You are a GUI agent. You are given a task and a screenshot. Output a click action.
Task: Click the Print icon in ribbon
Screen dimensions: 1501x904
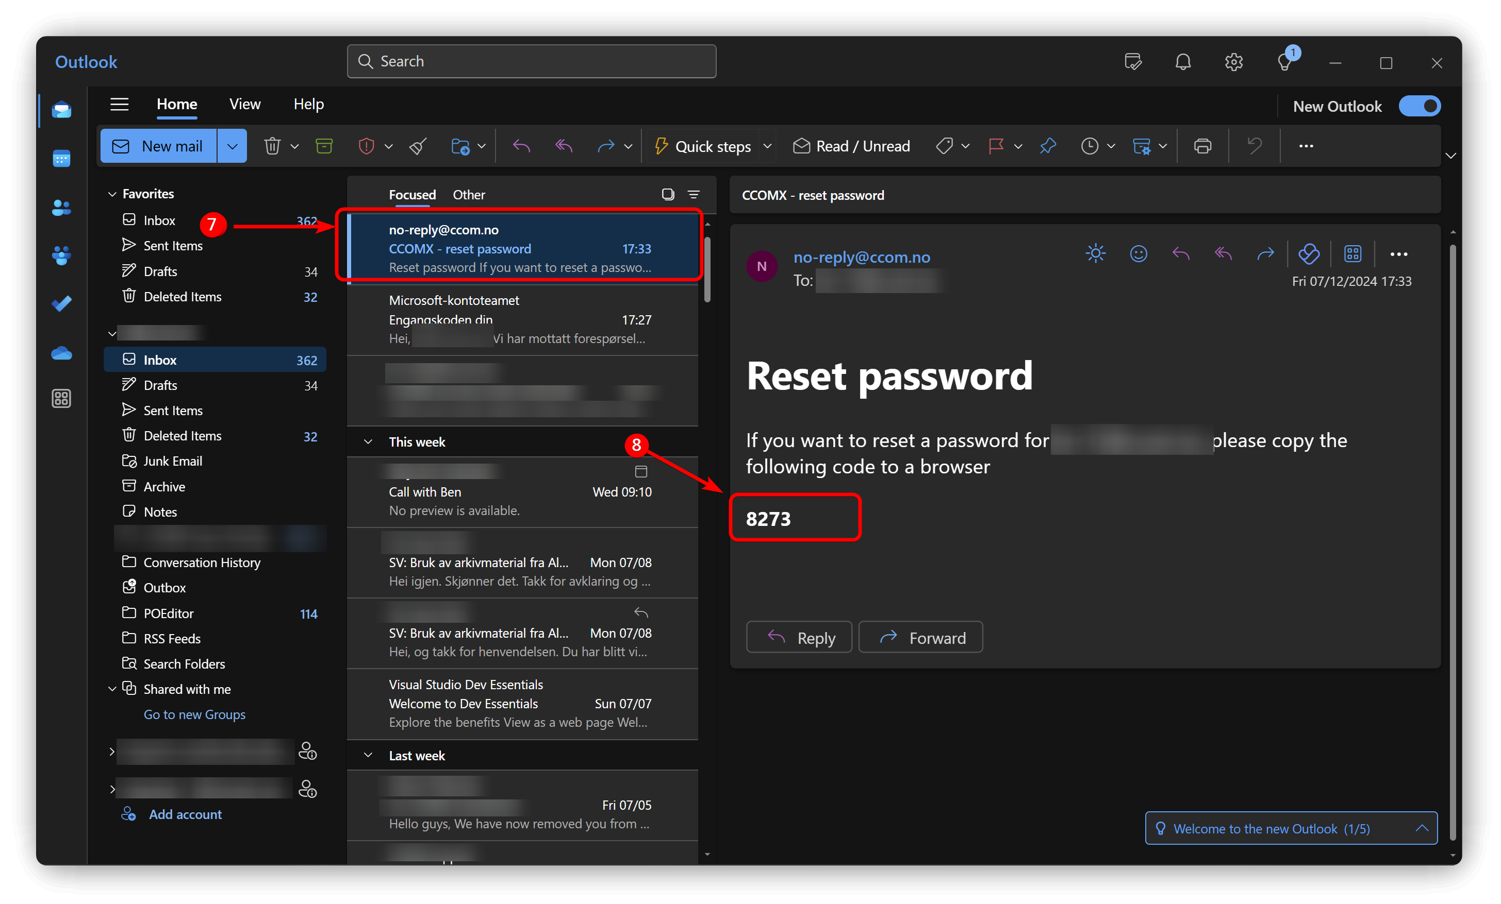[x=1202, y=146]
